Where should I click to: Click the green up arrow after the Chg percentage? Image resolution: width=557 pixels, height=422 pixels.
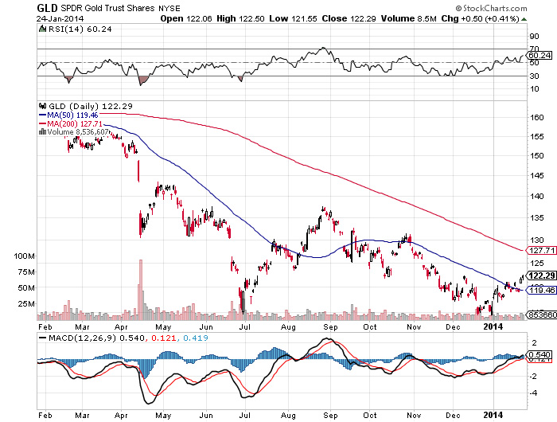tap(524, 19)
